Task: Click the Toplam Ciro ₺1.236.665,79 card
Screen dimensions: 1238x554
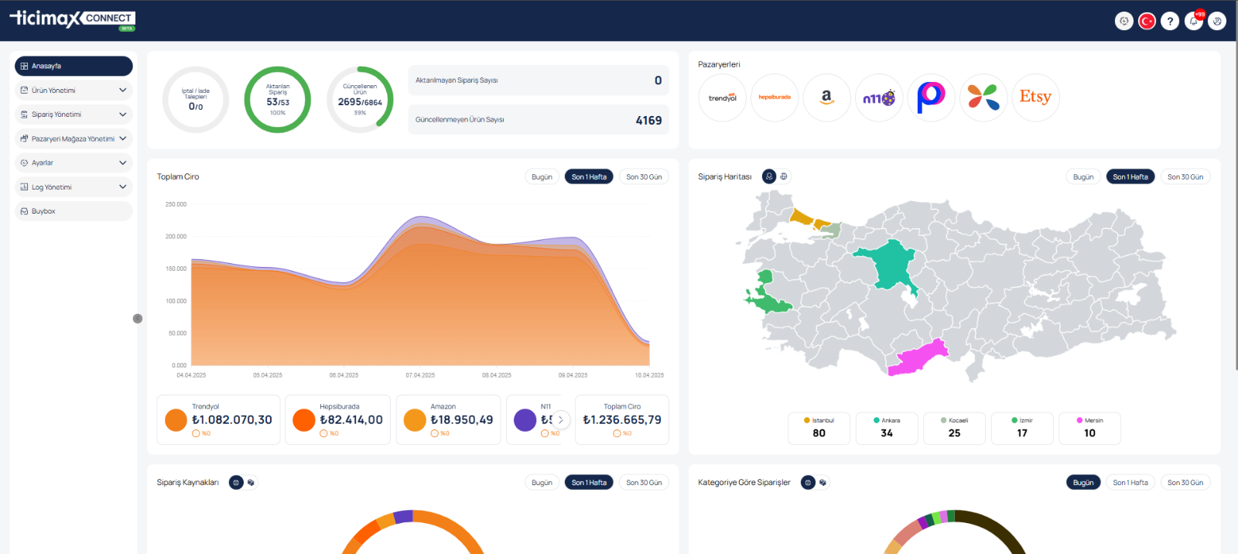Action: pos(622,420)
